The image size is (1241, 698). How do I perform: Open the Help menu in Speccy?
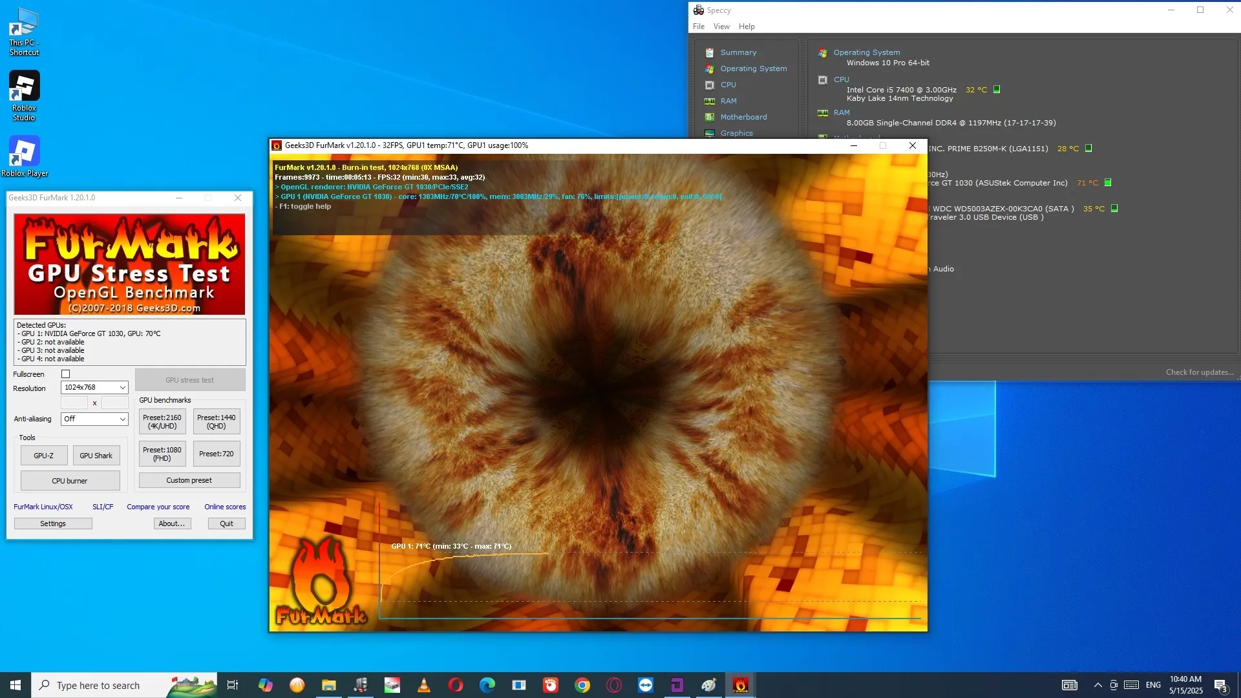pyautogui.click(x=747, y=26)
